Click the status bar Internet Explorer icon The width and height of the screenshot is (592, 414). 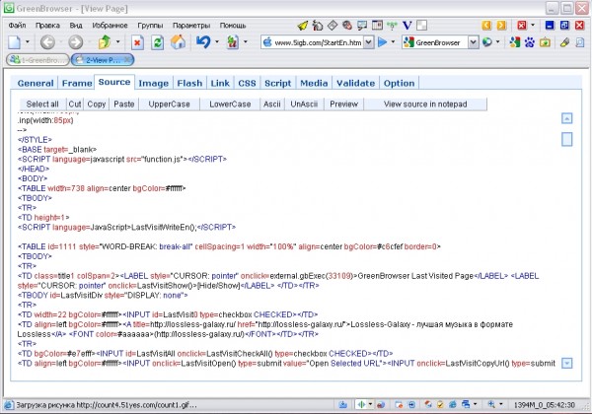coord(452,404)
